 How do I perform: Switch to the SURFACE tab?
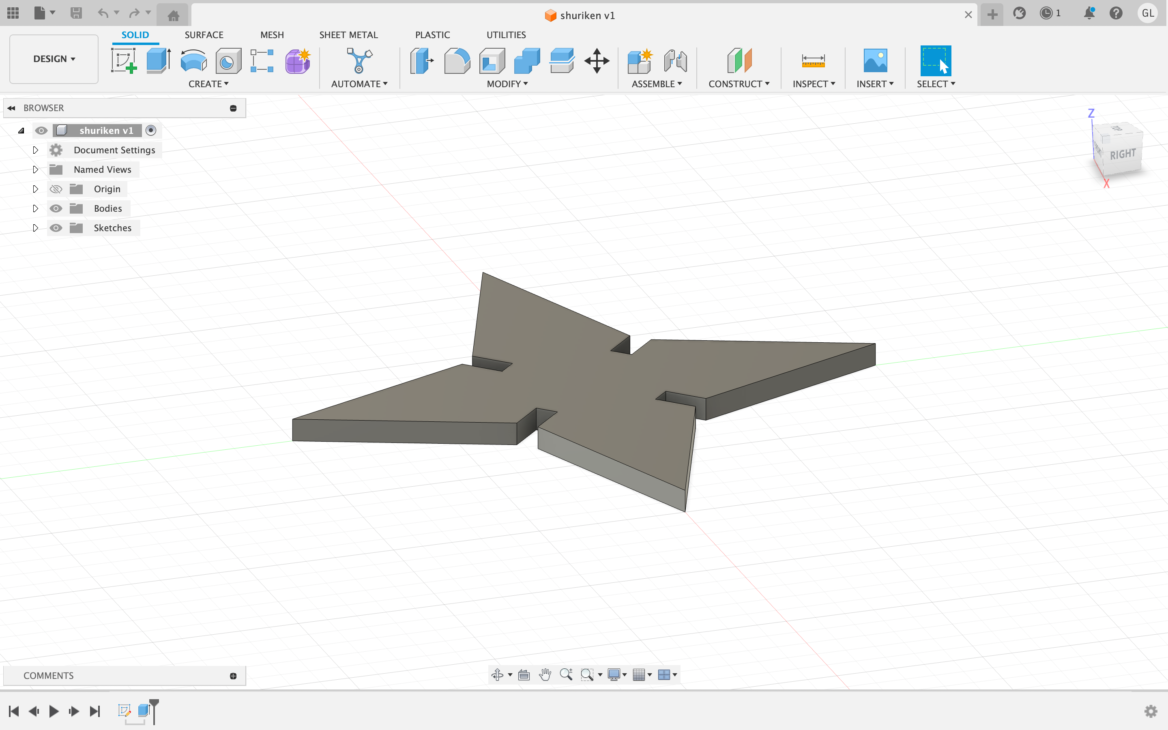point(204,35)
